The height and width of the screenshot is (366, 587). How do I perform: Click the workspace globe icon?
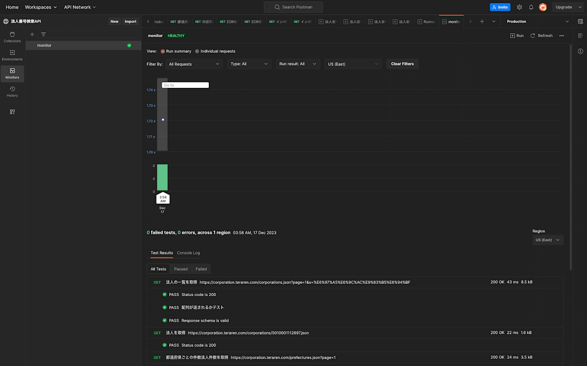6,22
